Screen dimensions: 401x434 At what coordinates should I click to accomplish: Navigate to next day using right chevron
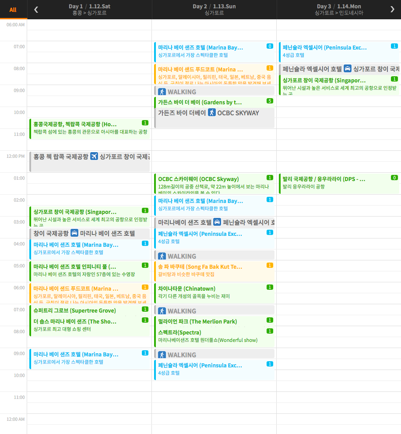(393, 9)
